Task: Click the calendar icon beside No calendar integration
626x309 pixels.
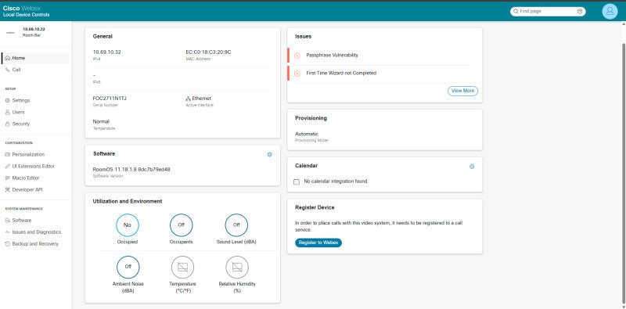Action: click(x=297, y=182)
